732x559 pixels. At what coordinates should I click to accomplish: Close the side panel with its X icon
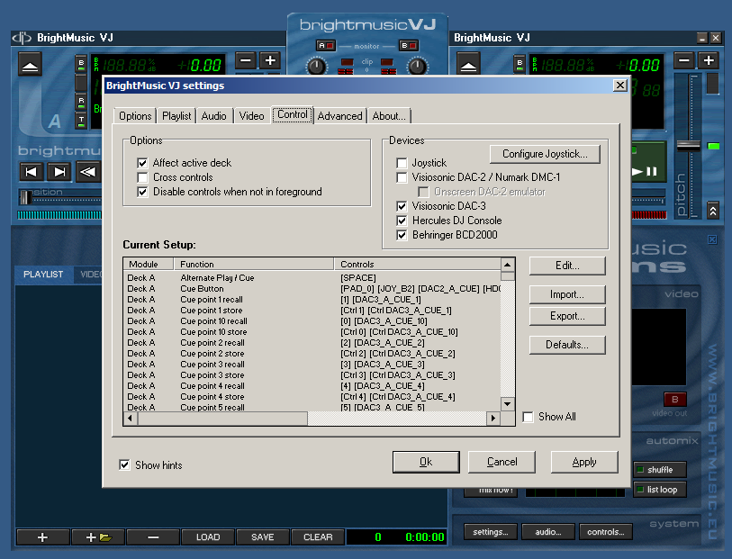tap(712, 239)
